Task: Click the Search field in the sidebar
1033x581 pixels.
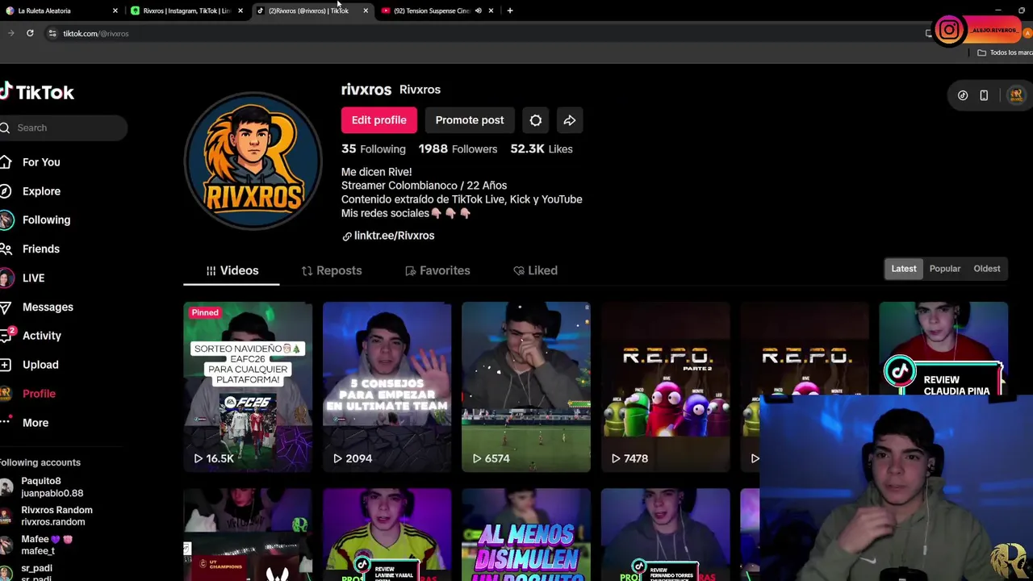Action: pyautogui.click(x=64, y=127)
